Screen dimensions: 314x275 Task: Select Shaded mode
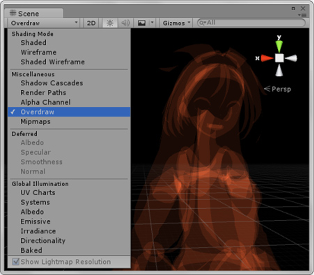(69, 43)
